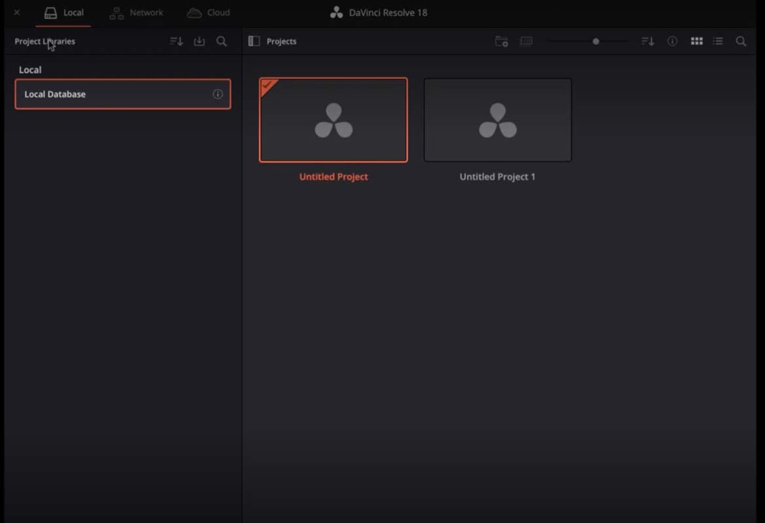
Task: Open the Projects sort order menu
Action: pos(648,42)
